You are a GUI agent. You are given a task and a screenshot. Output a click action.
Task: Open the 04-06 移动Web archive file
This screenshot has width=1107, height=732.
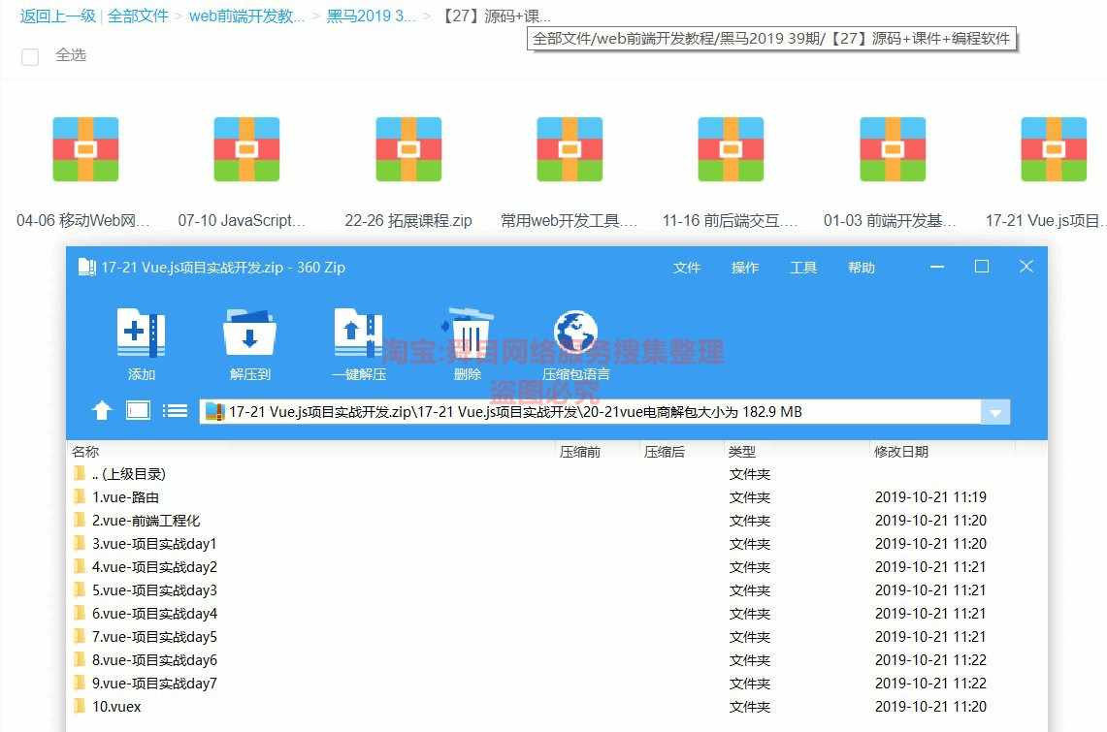pos(85,149)
